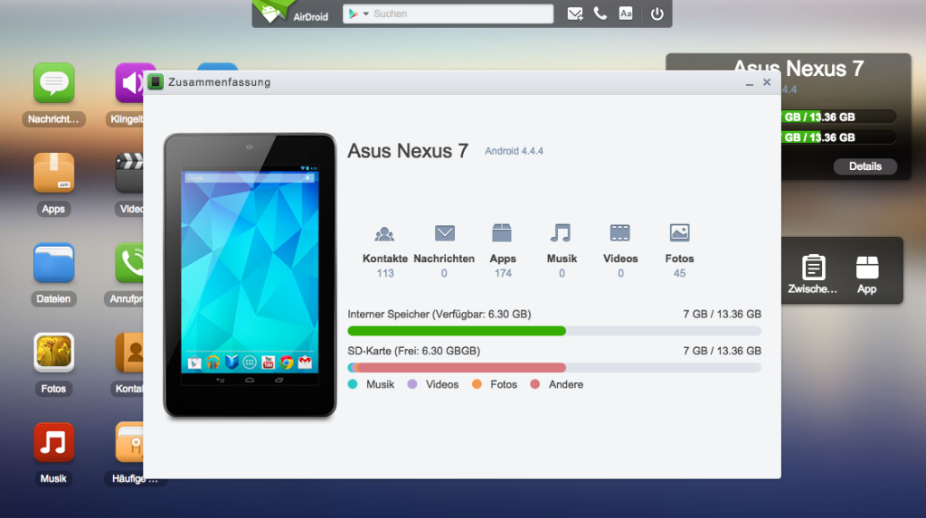Open the Apps desktop icon
The image size is (926, 518).
tap(53, 173)
